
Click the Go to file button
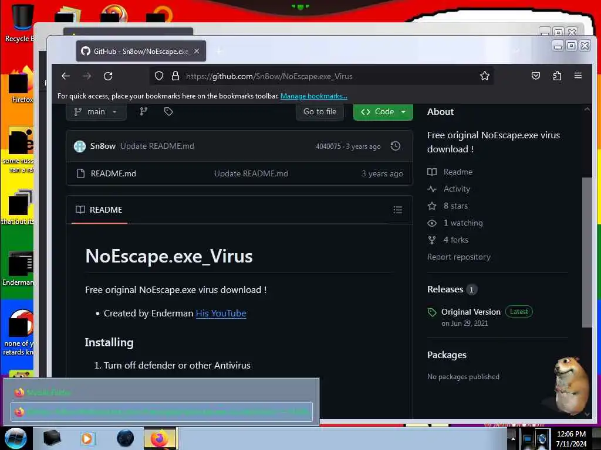(x=320, y=112)
